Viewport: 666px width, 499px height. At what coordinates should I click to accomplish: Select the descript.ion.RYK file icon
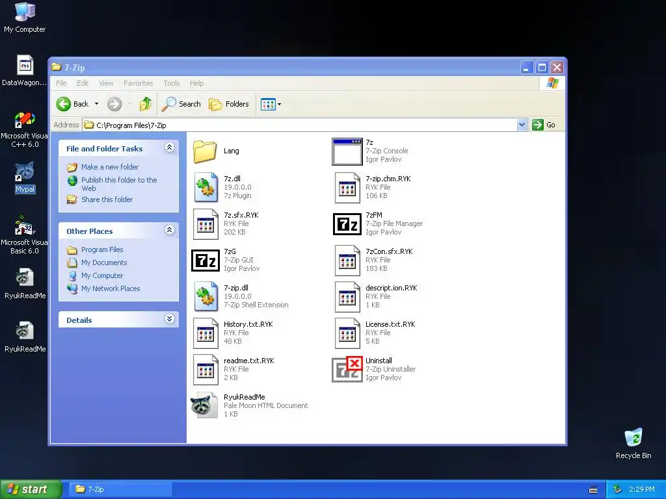tap(347, 296)
